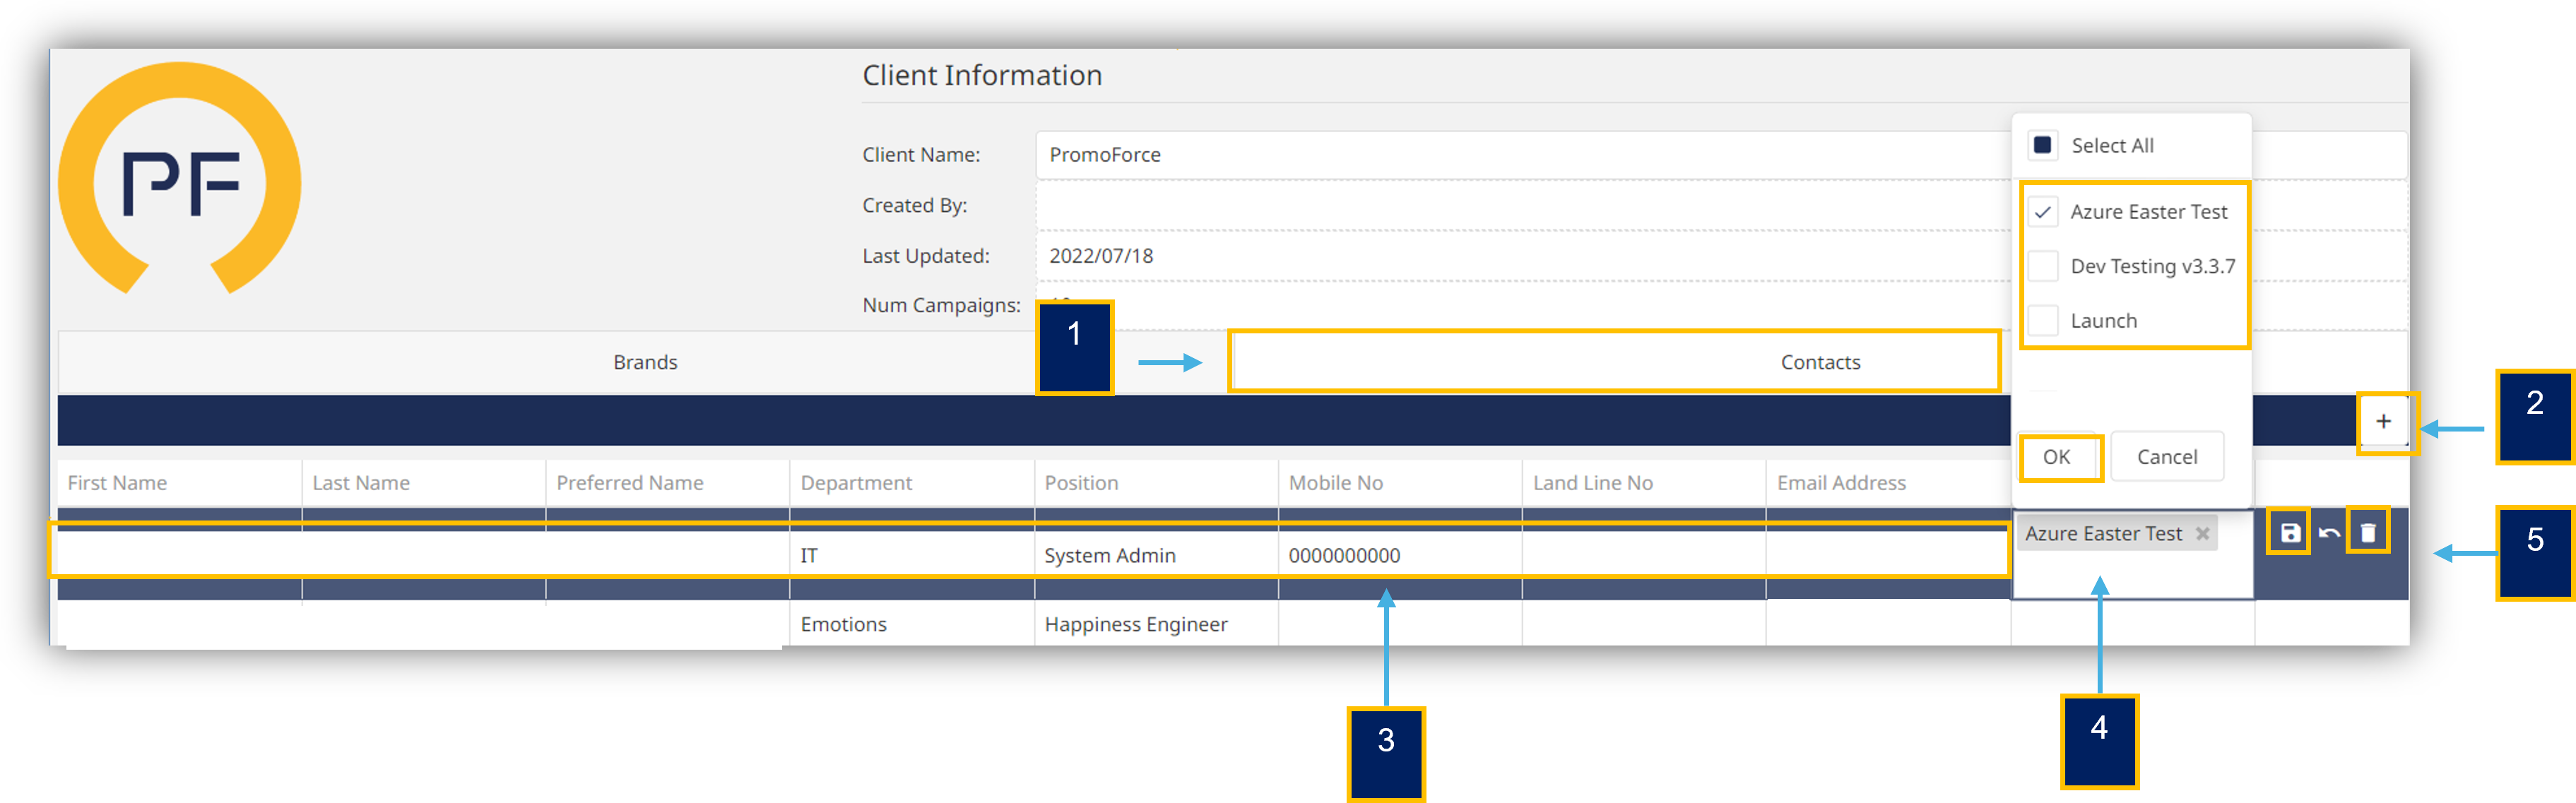This screenshot has height=803, width=2576.
Task: Uncheck Azure Easter Test option
Action: (2043, 212)
